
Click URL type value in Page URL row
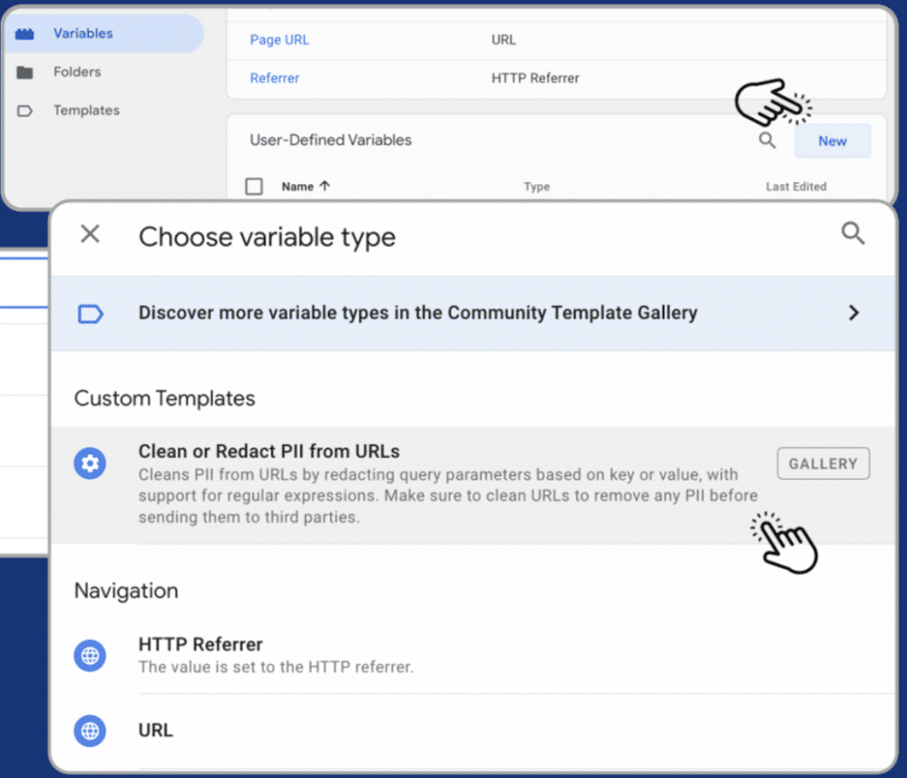tap(503, 40)
